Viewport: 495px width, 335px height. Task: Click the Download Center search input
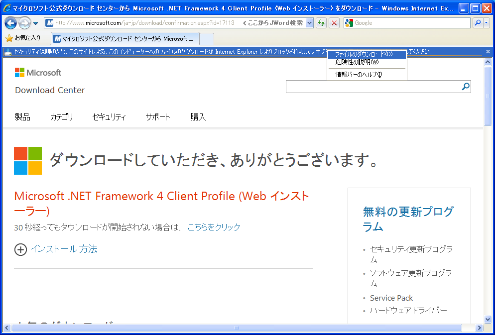(373, 87)
